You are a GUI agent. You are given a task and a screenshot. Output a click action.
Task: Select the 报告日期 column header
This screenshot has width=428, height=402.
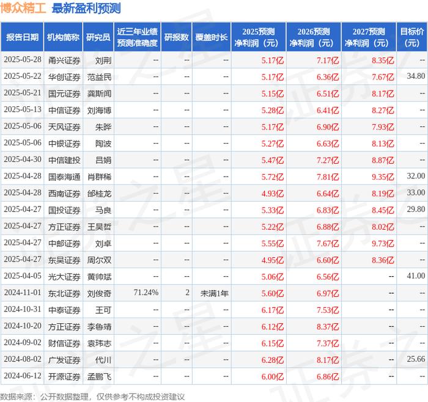(x=23, y=37)
